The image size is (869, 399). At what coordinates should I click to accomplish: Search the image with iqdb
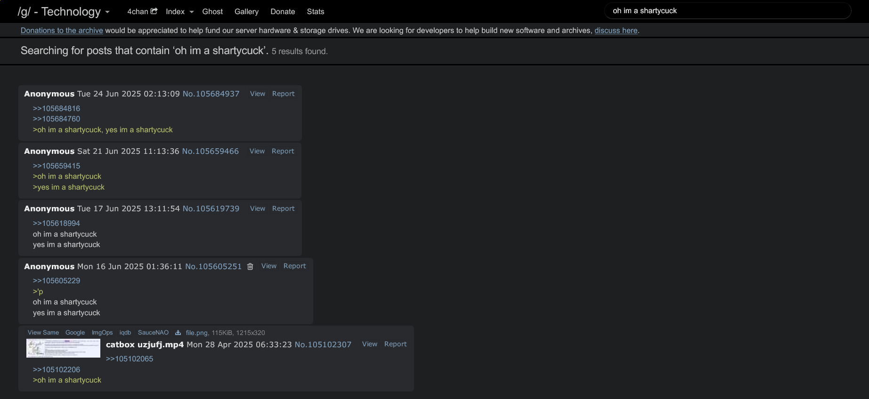(125, 332)
